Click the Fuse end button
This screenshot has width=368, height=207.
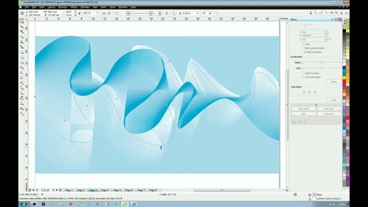329,114
